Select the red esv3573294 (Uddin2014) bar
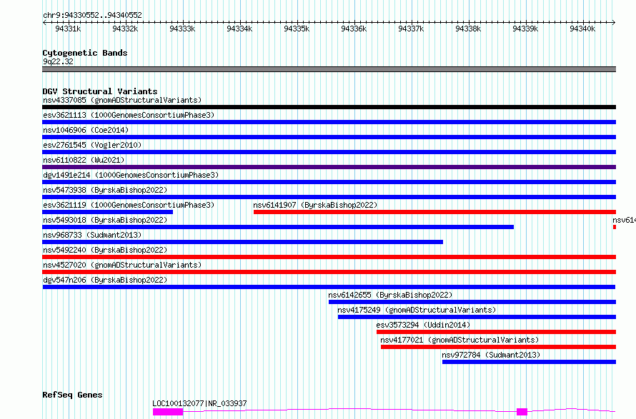636x419 pixels. click(x=496, y=332)
